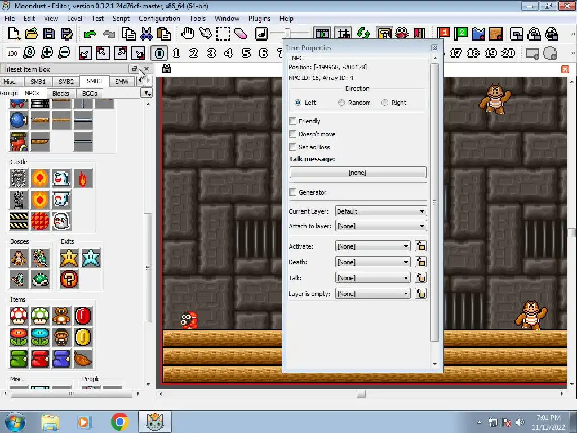Screen dimensions: 577x433
Task: Toggle the grid snap icon
Action: 343,34
